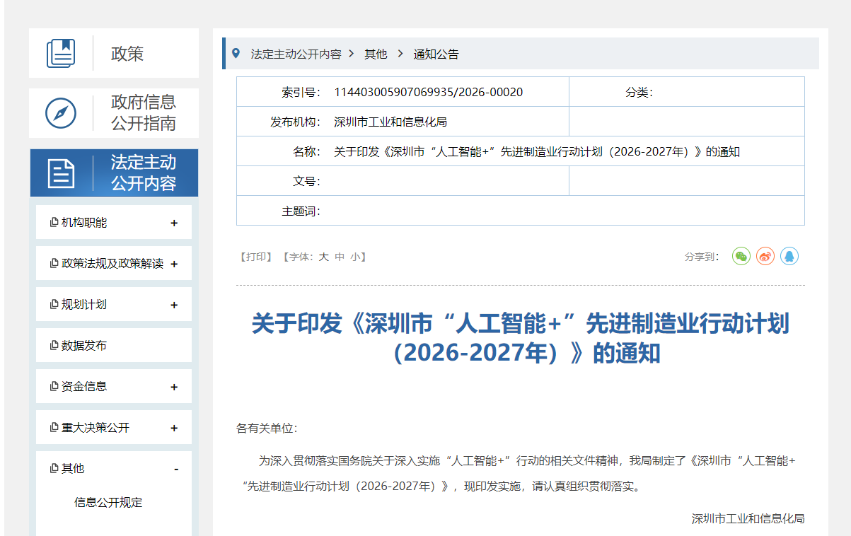Click the compass icon for 政府信息公开指南
Image resolution: width=851 pixels, height=536 pixels.
tap(61, 113)
